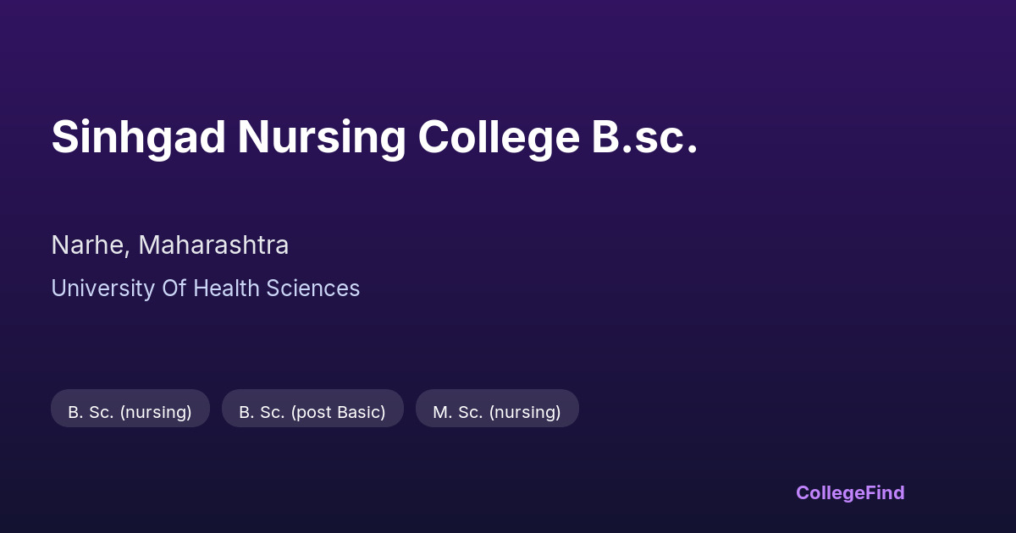Click "(post Basic)" text inside the second chip
Viewport: 1016px width, 533px height.
338,412
